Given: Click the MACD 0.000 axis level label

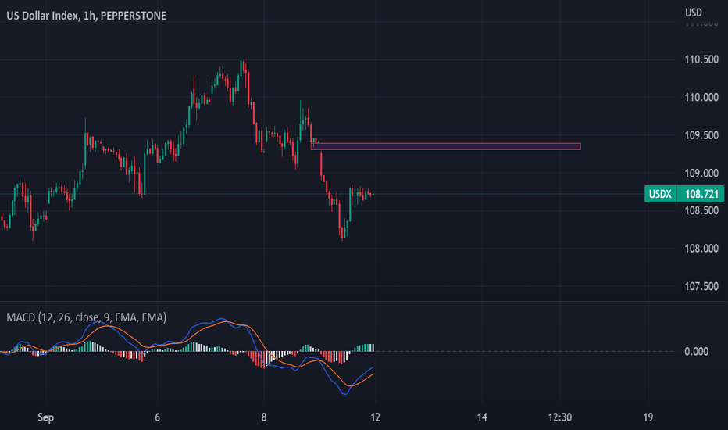Looking at the screenshot, I should [x=697, y=352].
